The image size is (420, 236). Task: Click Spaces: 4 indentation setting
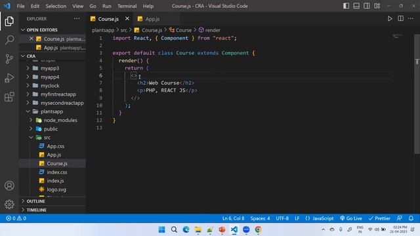pos(260,218)
